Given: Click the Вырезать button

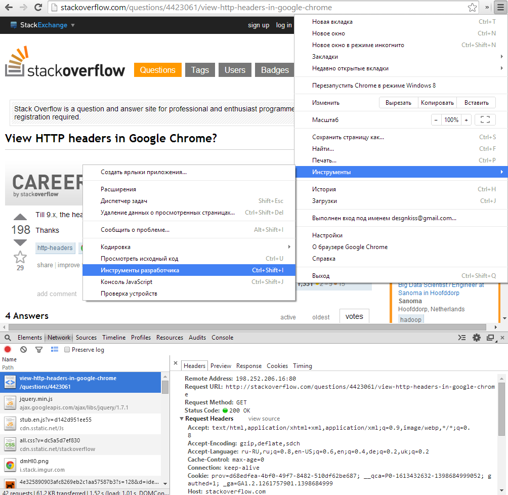Looking at the screenshot, I should [x=399, y=103].
